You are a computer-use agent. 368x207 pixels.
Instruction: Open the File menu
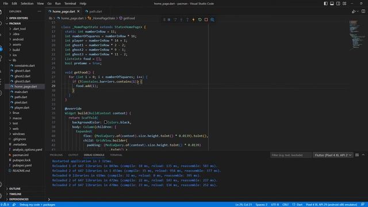(x=6, y=3)
